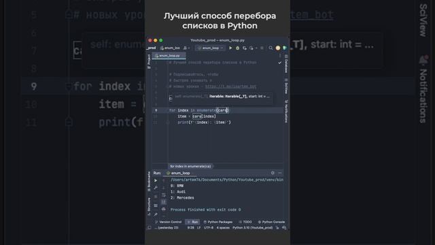Click pin tab icon in Run panel

point(156,214)
